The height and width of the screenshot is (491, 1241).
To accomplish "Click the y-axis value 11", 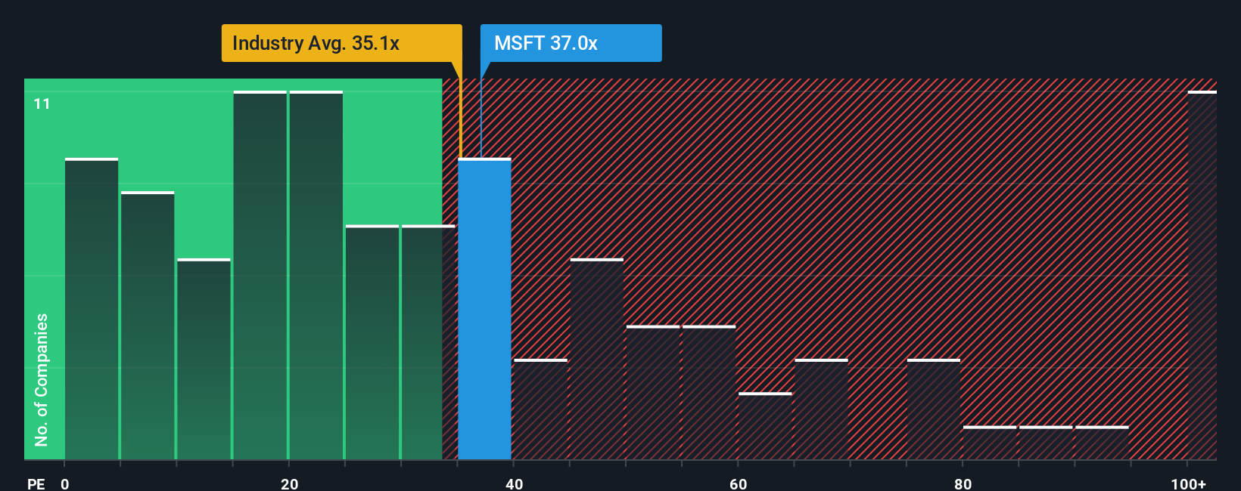I will [42, 103].
